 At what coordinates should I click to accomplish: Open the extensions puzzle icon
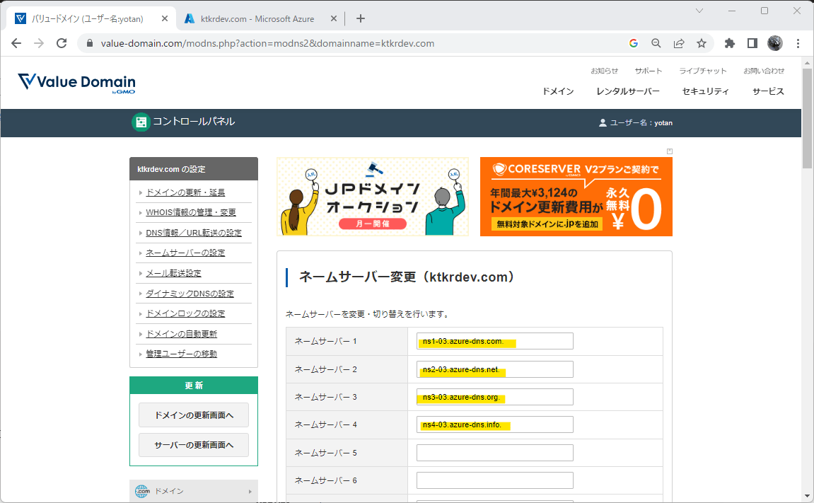click(x=729, y=43)
